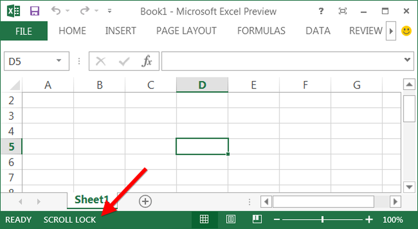This screenshot has height=229, width=418.
Task: Select column F header
Action: click(305, 85)
